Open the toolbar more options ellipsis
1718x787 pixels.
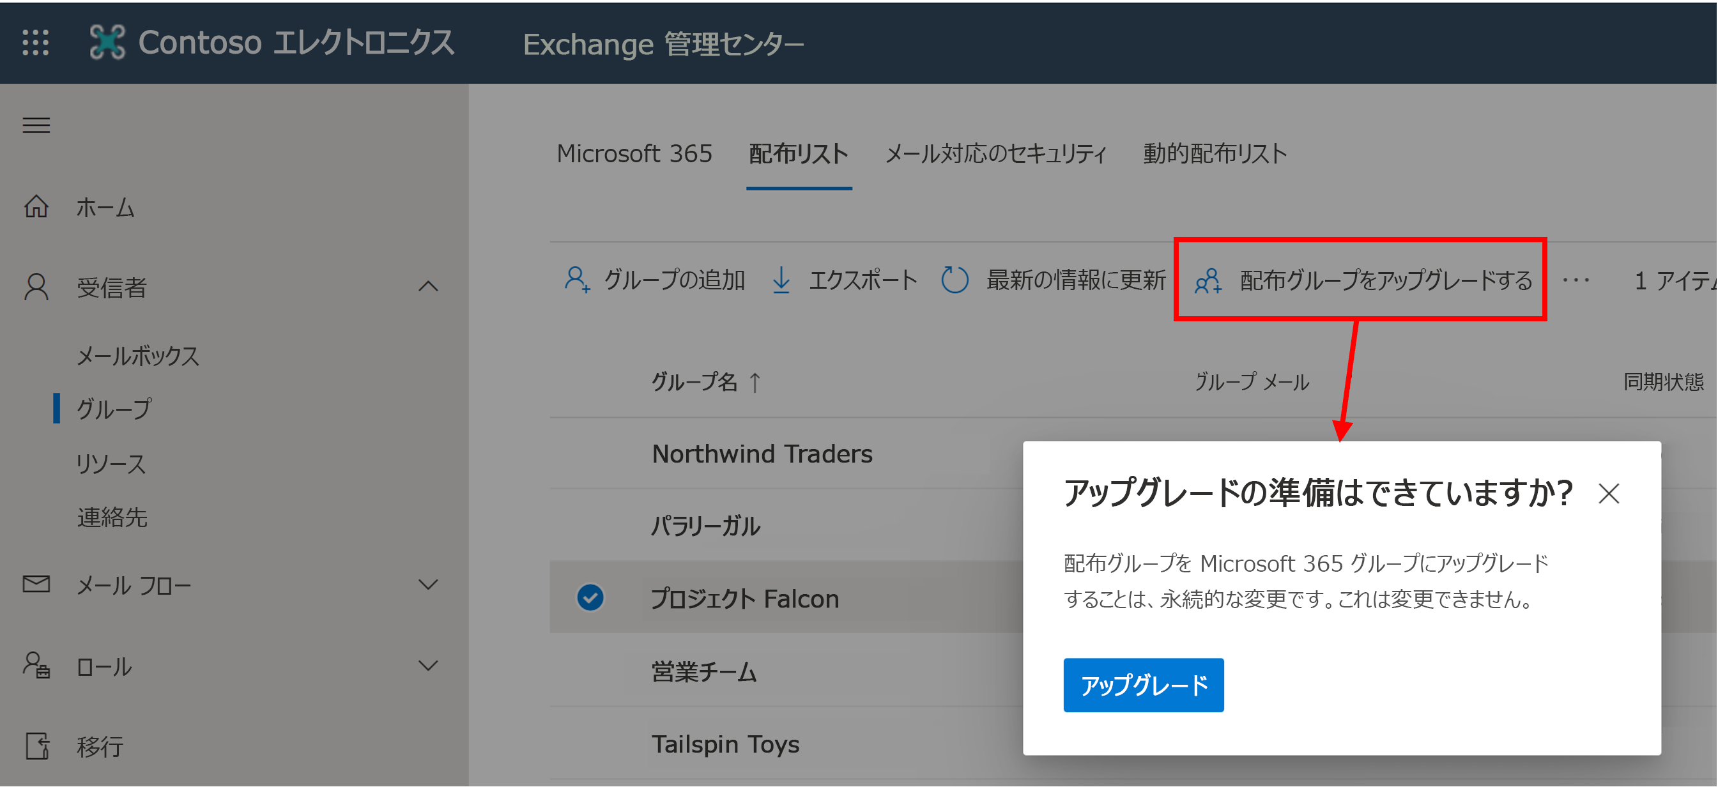[1577, 280]
